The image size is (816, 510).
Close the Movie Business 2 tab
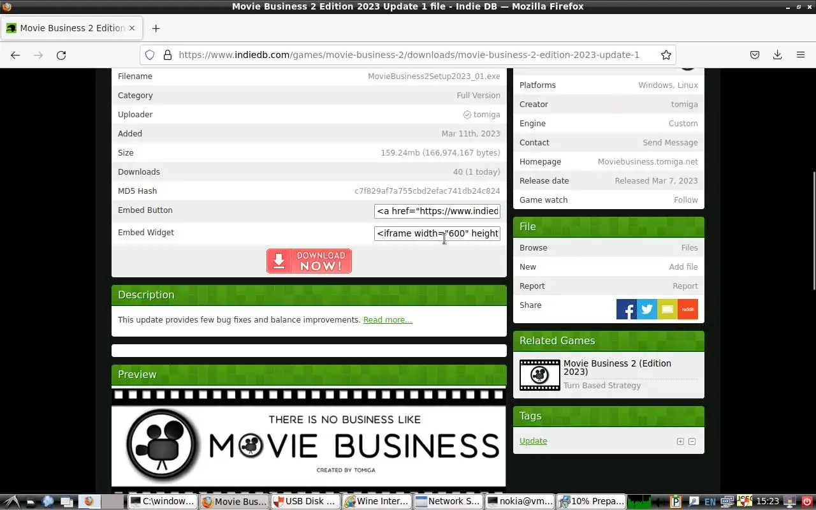132,28
